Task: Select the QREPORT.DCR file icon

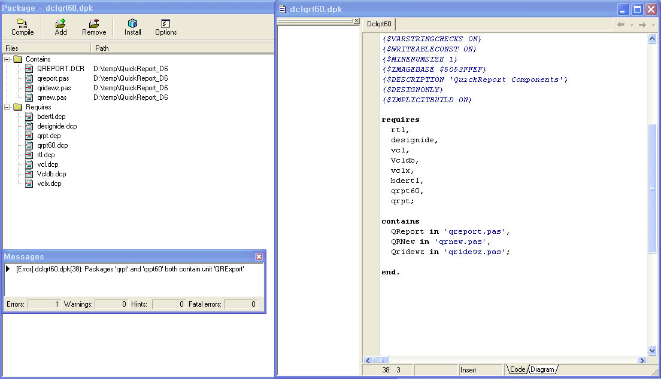Action: pos(29,69)
